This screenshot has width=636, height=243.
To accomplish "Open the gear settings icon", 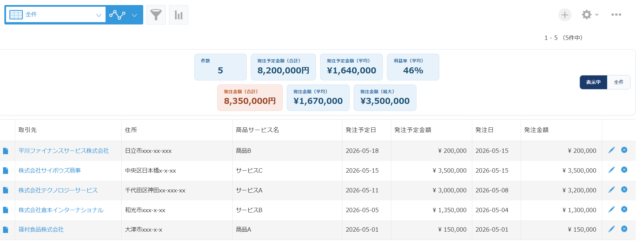I will click(x=587, y=14).
